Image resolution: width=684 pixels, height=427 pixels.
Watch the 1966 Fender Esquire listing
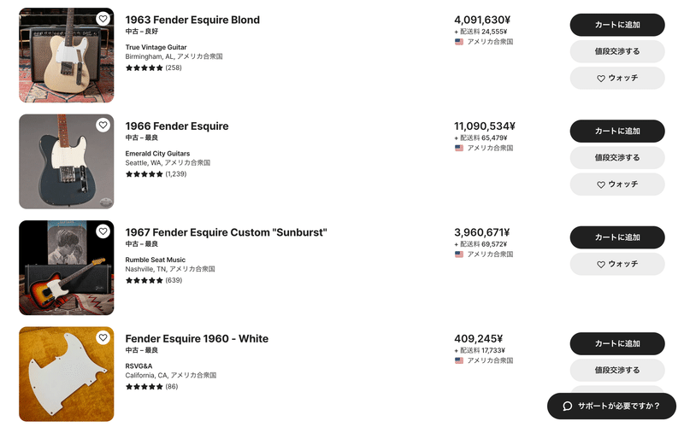[617, 184]
